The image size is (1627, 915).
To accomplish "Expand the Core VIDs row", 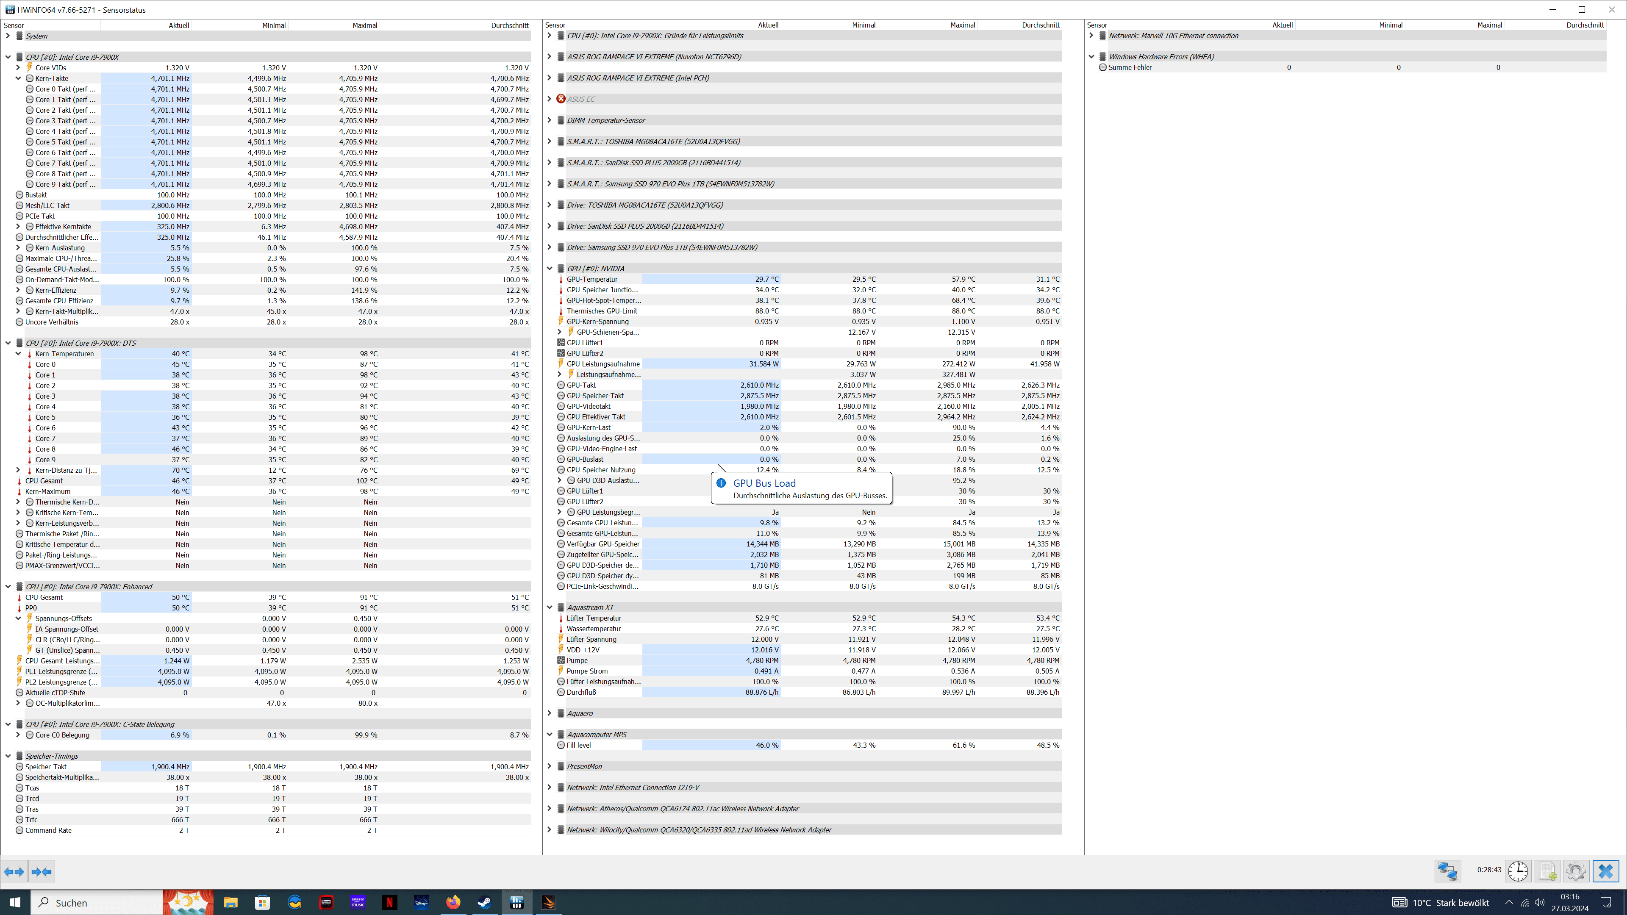I will pyautogui.click(x=18, y=68).
